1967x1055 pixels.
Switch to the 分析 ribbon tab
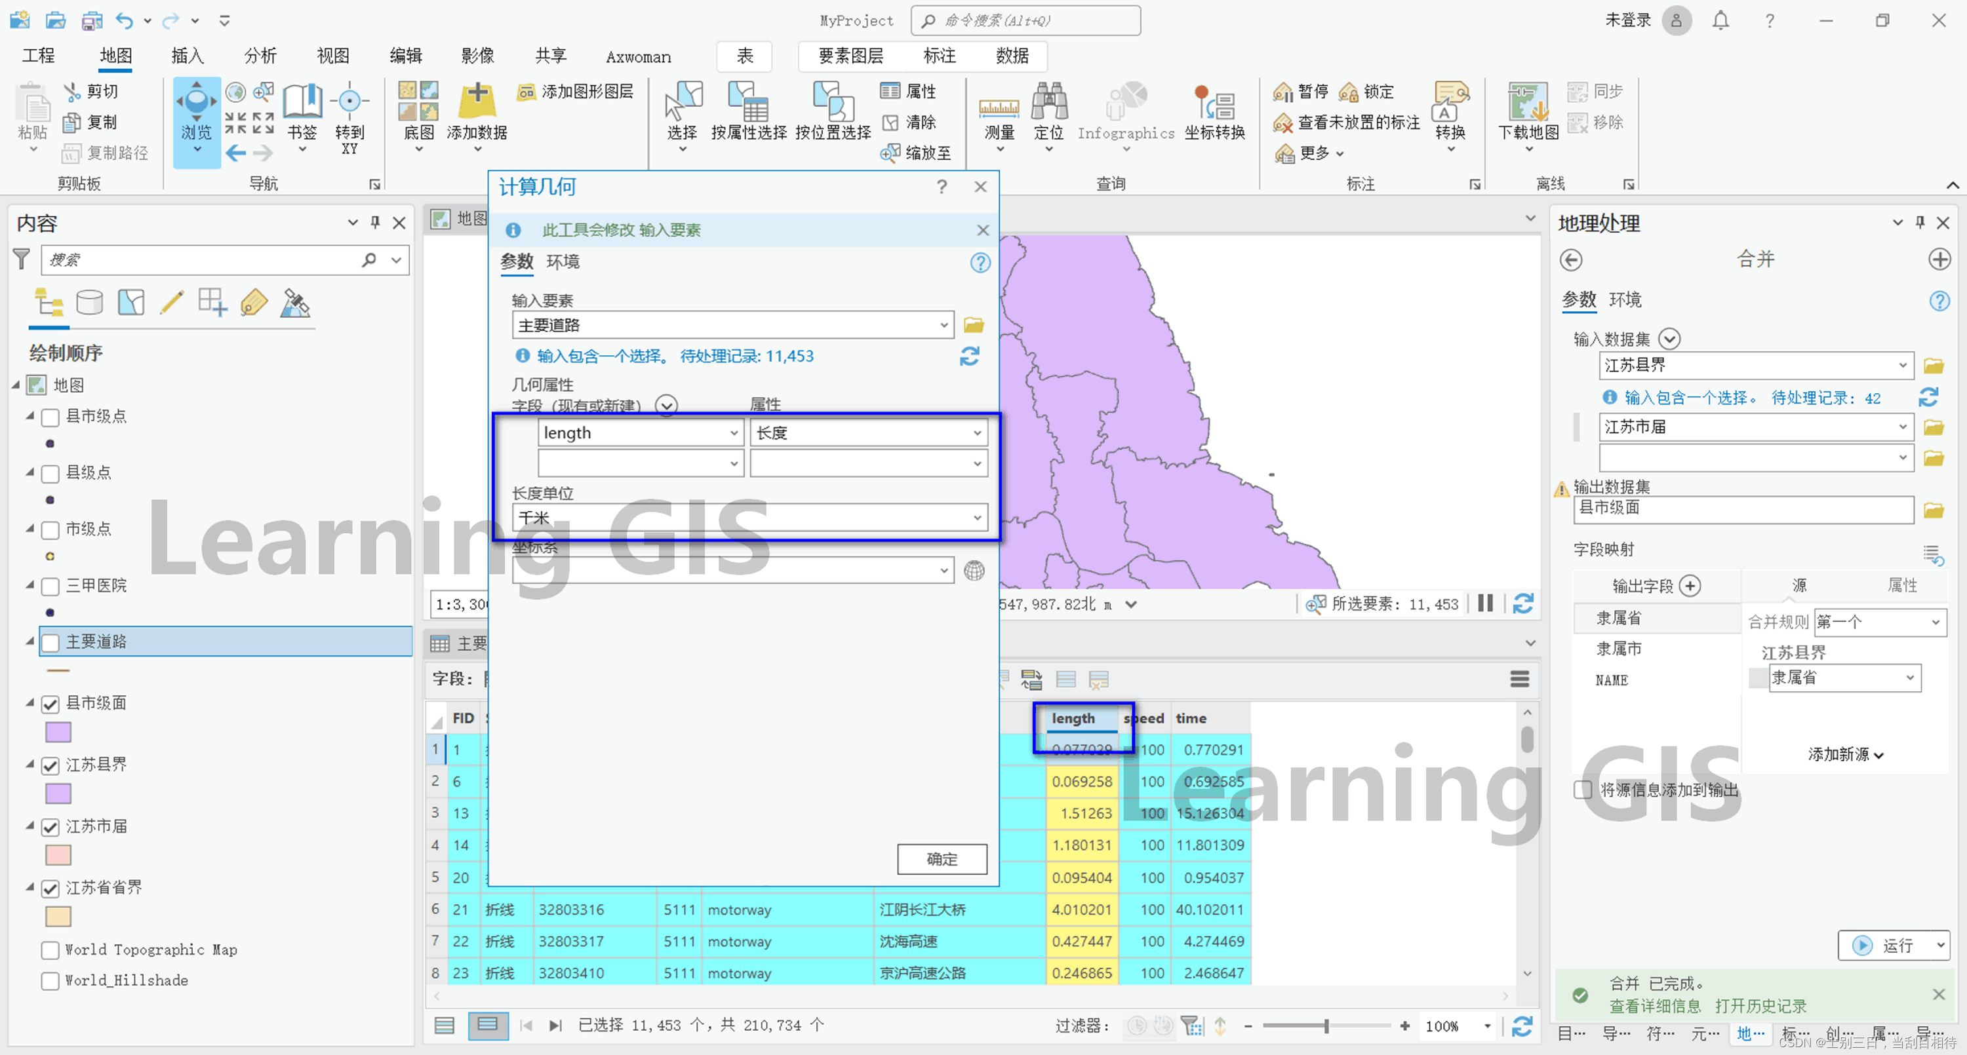tap(260, 56)
